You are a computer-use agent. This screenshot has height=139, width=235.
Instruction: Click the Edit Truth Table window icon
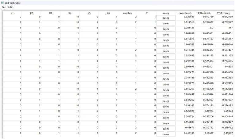pyautogui.click(x=2, y=3)
